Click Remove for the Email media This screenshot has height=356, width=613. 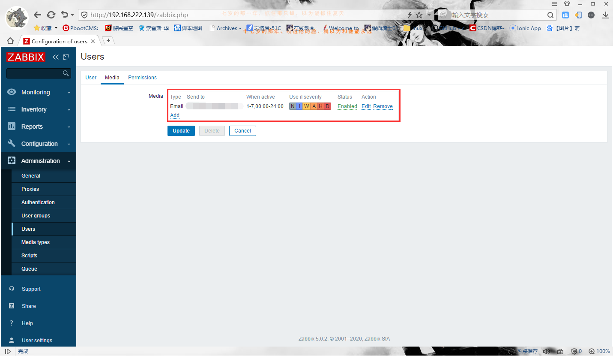(x=383, y=106)
